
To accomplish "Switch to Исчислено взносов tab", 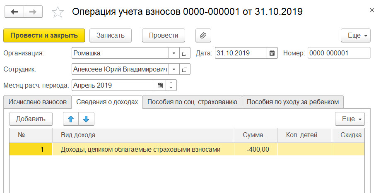I will (x=37, y=102).
